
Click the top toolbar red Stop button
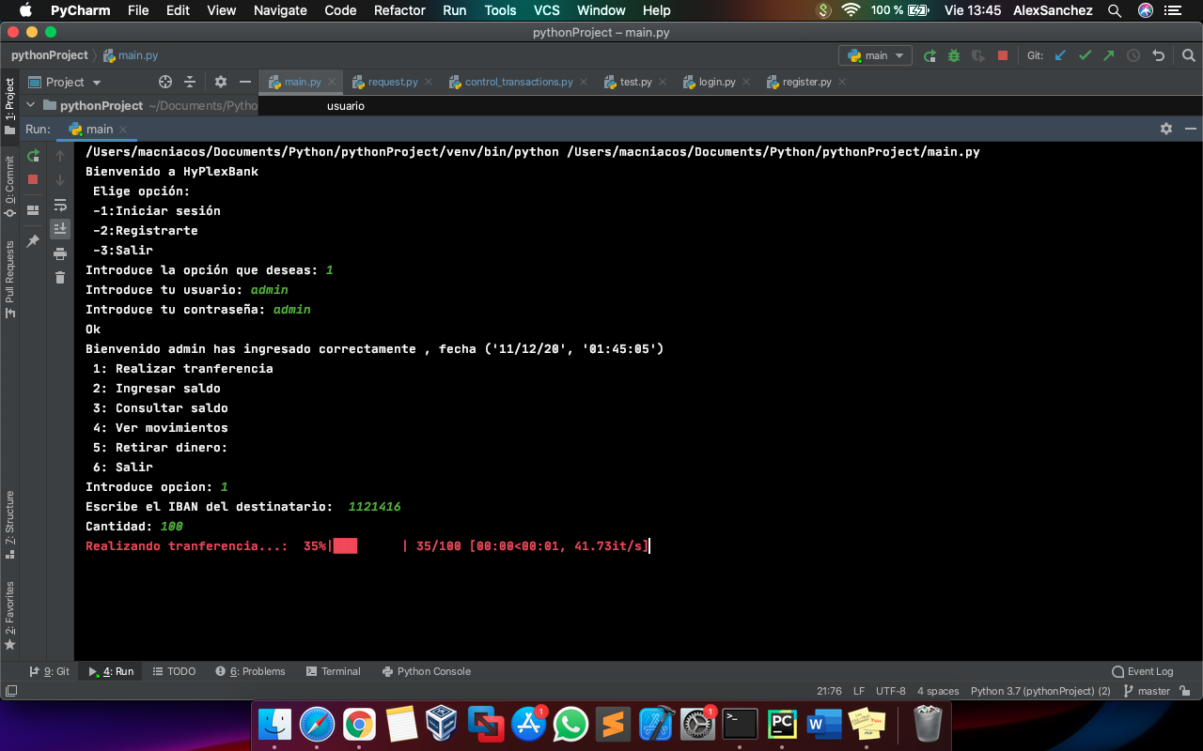click(1003, 55)
